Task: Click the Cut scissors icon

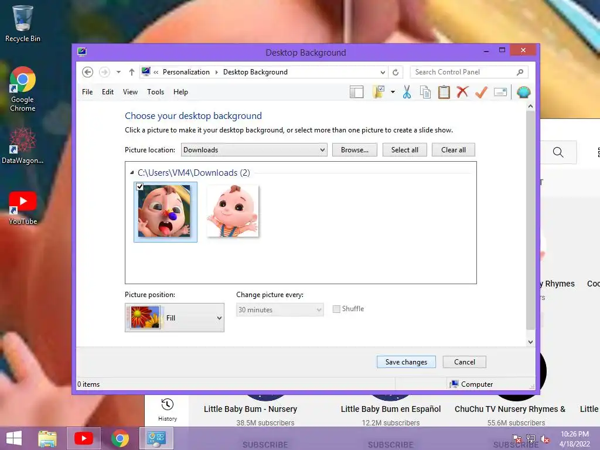Action: (407, 92)
